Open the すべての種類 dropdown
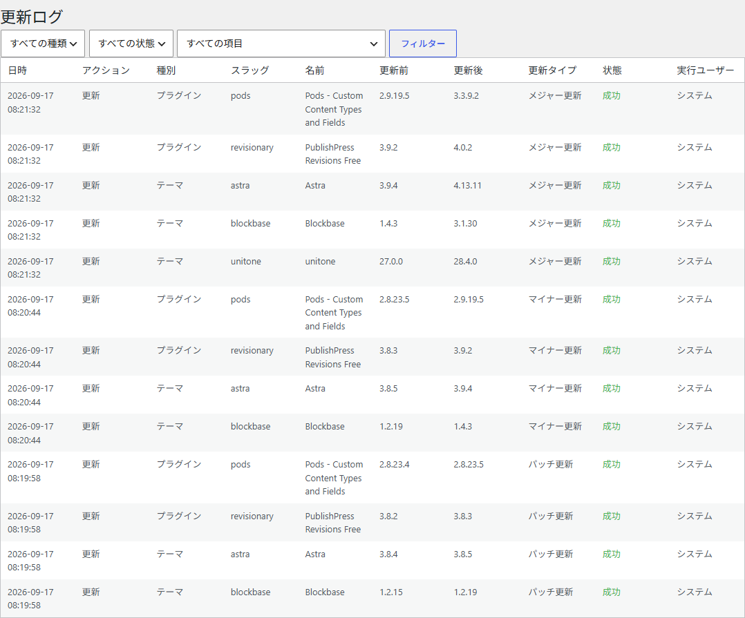Image resolution: width=745 pixels, height=618 pixels. [x=43, y=44]
